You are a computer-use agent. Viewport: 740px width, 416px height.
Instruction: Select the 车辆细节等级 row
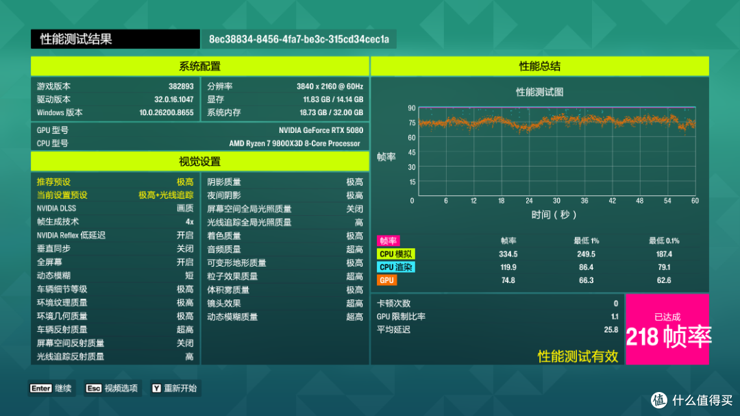pyautogui.click(x=115, y=289)
